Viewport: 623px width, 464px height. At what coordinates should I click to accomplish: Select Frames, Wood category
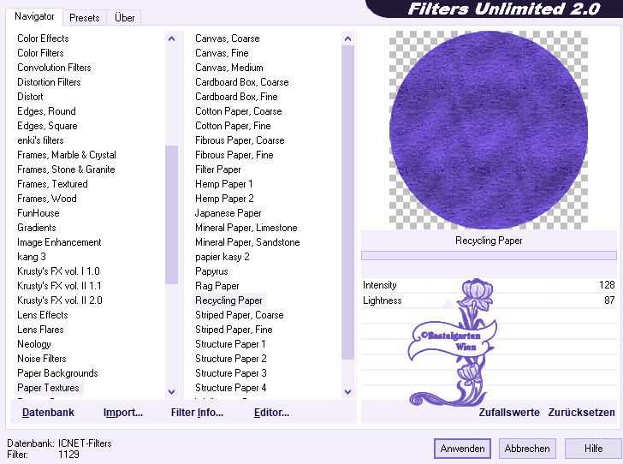46,199
